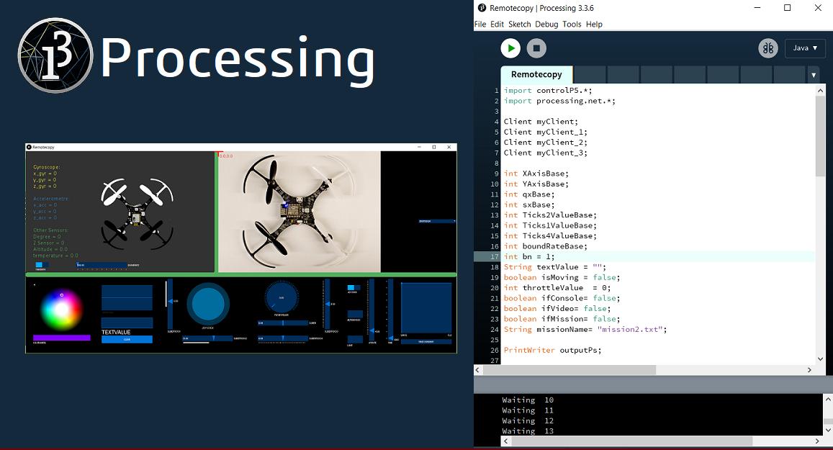Screen dimensions: 833x450
Task: Click the Processing icon in the IDE title bar
Action: [x=482, y=8]
